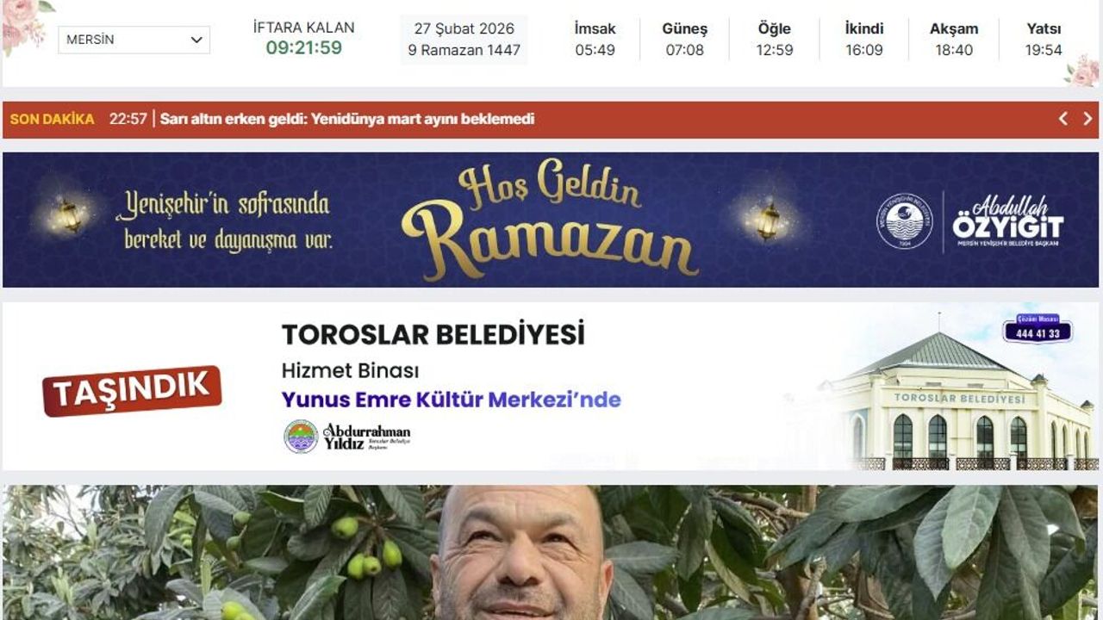Click the SON DAKİKA label
This screenshot has height=620, width=1103.
(52, 119)
